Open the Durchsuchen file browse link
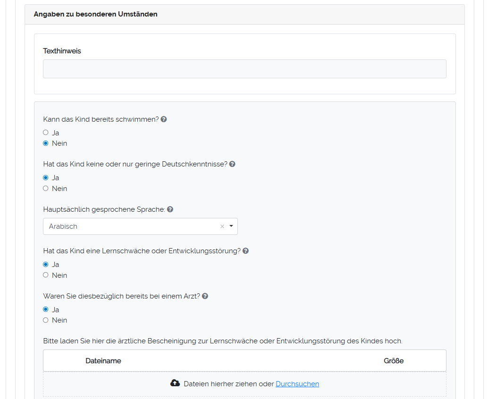The image size is (488, 399). pos(297,384)
